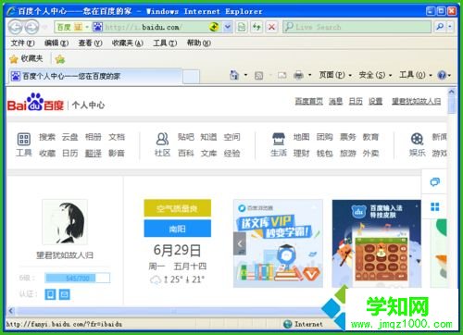
Task: Click the user avatar picture
Action: pos(65,222)
